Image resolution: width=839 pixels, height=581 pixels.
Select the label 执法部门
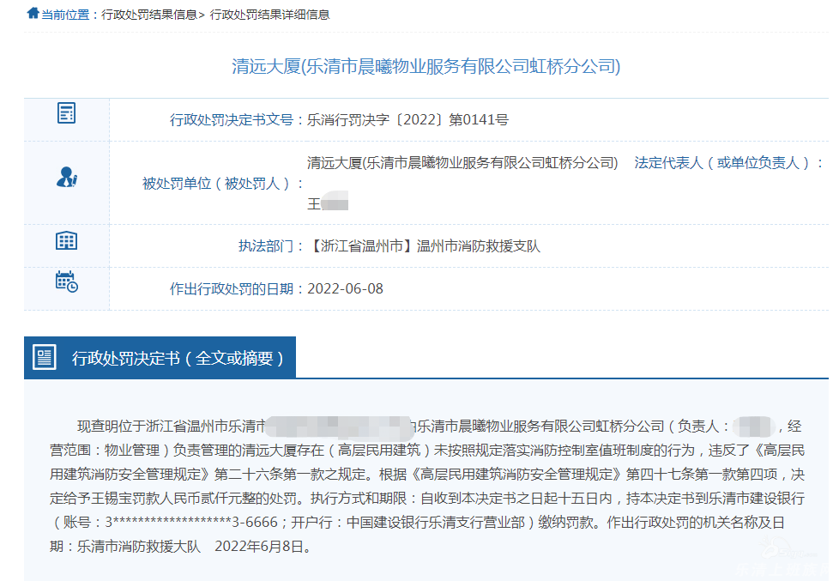coord(265,245)
